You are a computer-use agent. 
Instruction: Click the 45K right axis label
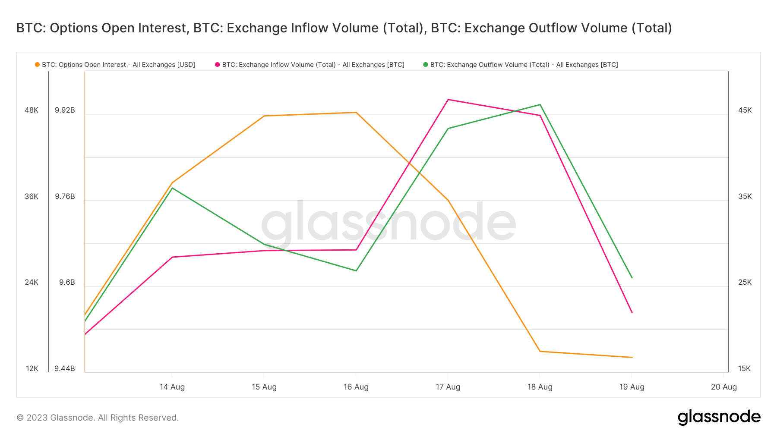pyautogui.click(x=745, y=110)
